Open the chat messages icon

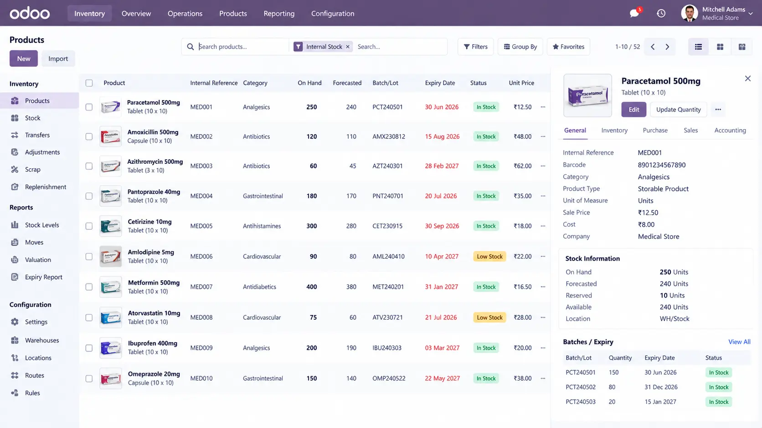click(634, 13)
